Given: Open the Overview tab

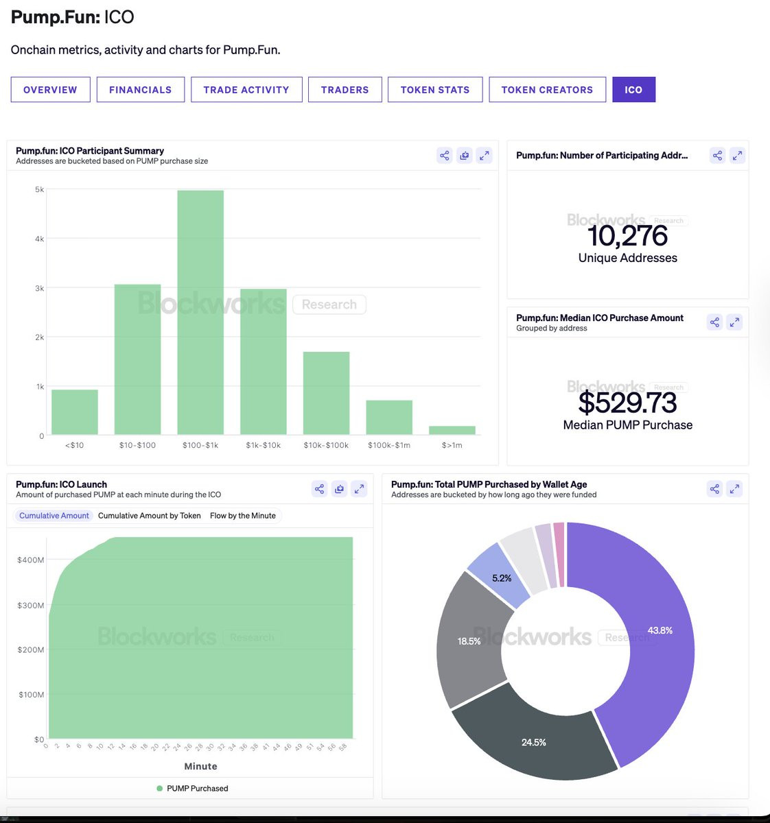Looking at the screenshot, I should click(x=50, y=90).
